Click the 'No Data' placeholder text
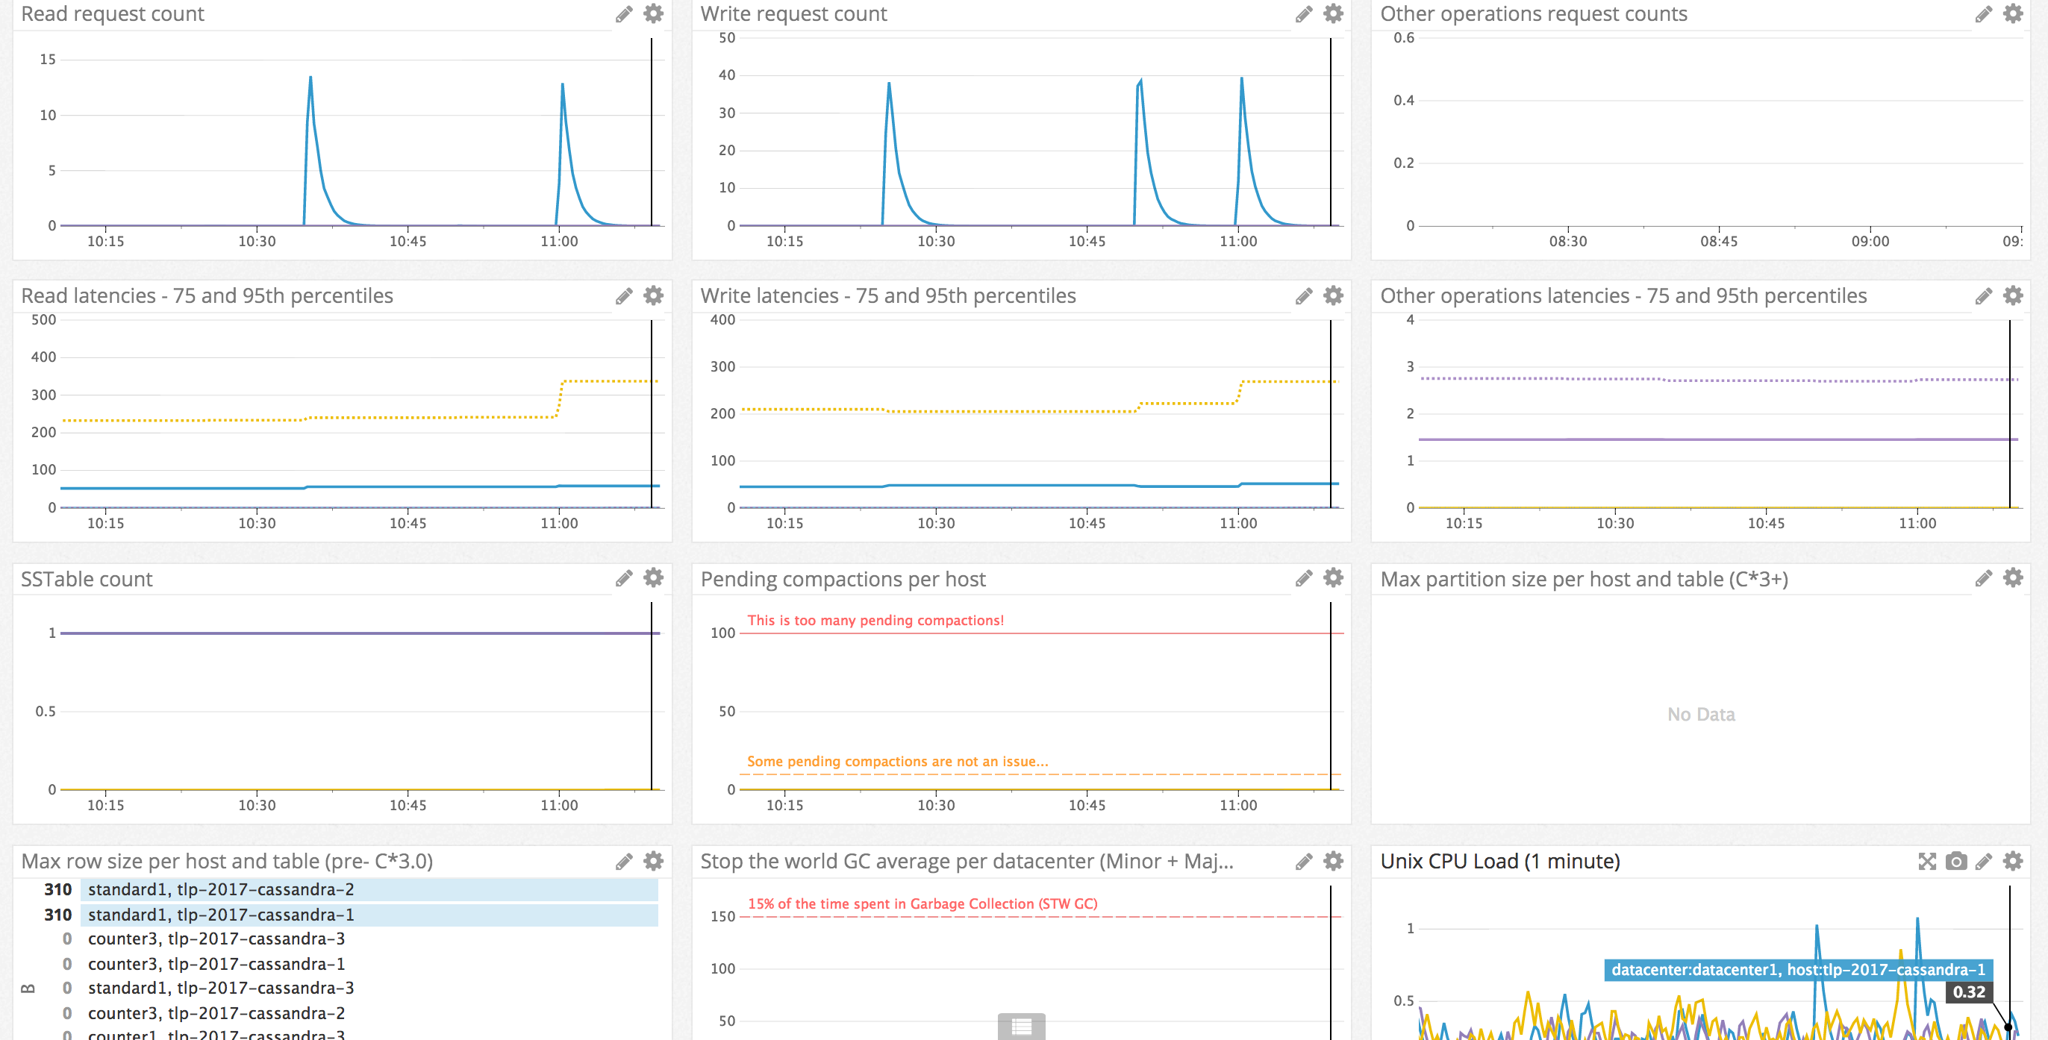Image resolution: width=2048 pixels, height=1040 pixels. pos(1702,714)
